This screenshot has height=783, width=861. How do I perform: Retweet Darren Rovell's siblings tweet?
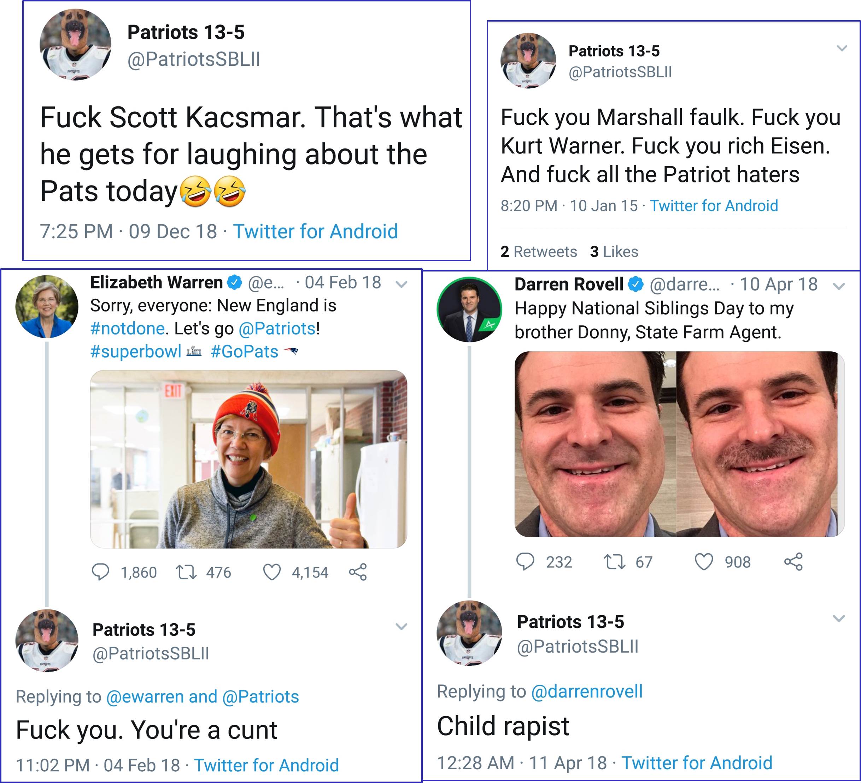(614, 562)
